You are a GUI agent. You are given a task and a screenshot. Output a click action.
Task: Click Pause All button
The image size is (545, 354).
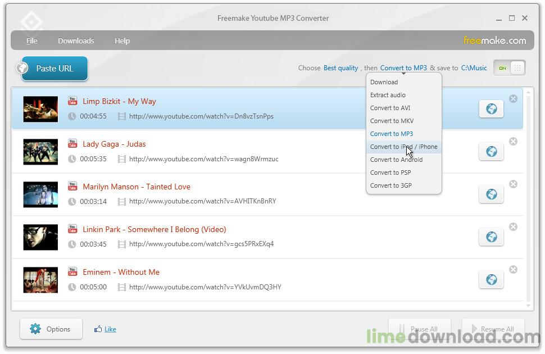[420, 329]
